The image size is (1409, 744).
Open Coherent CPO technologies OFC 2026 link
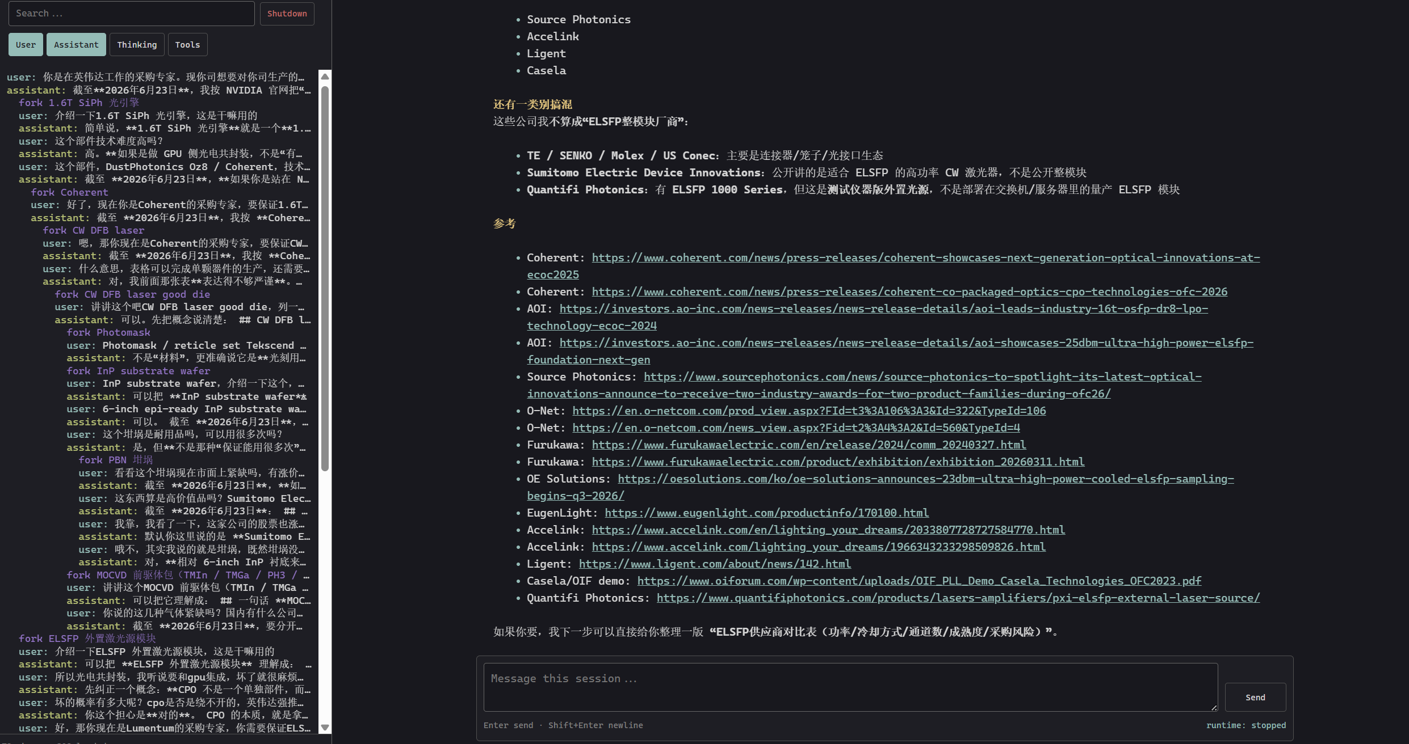click(x=909, y=291)
